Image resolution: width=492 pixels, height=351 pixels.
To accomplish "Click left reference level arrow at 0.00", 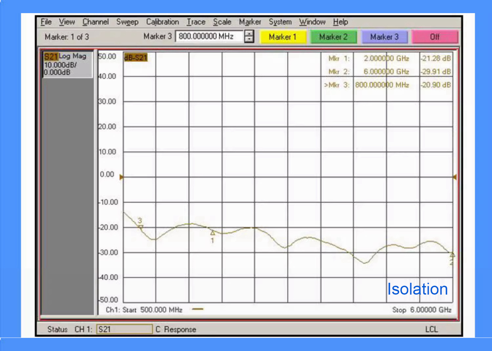I will pyautogui.click(x=121, y=177).
